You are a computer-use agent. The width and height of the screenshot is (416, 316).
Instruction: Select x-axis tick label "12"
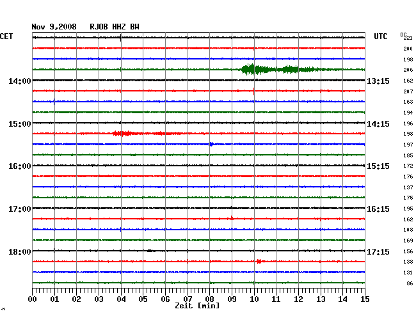coord(298,299)
